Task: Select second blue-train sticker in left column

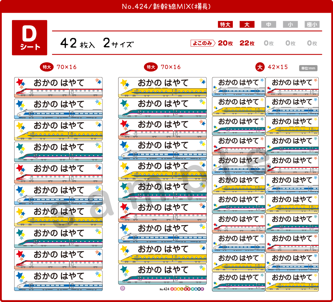Action: coord(58,109)
